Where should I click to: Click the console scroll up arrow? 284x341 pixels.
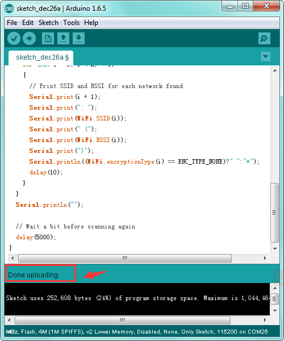(275, 288)
